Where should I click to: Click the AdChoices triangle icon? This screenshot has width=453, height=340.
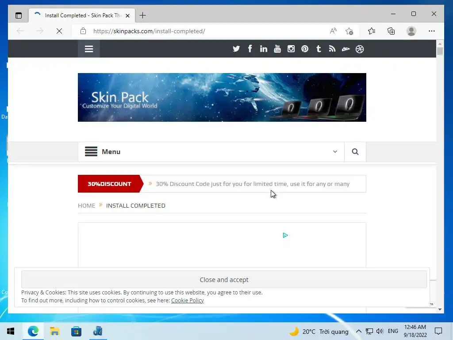[x=285, y=236]
